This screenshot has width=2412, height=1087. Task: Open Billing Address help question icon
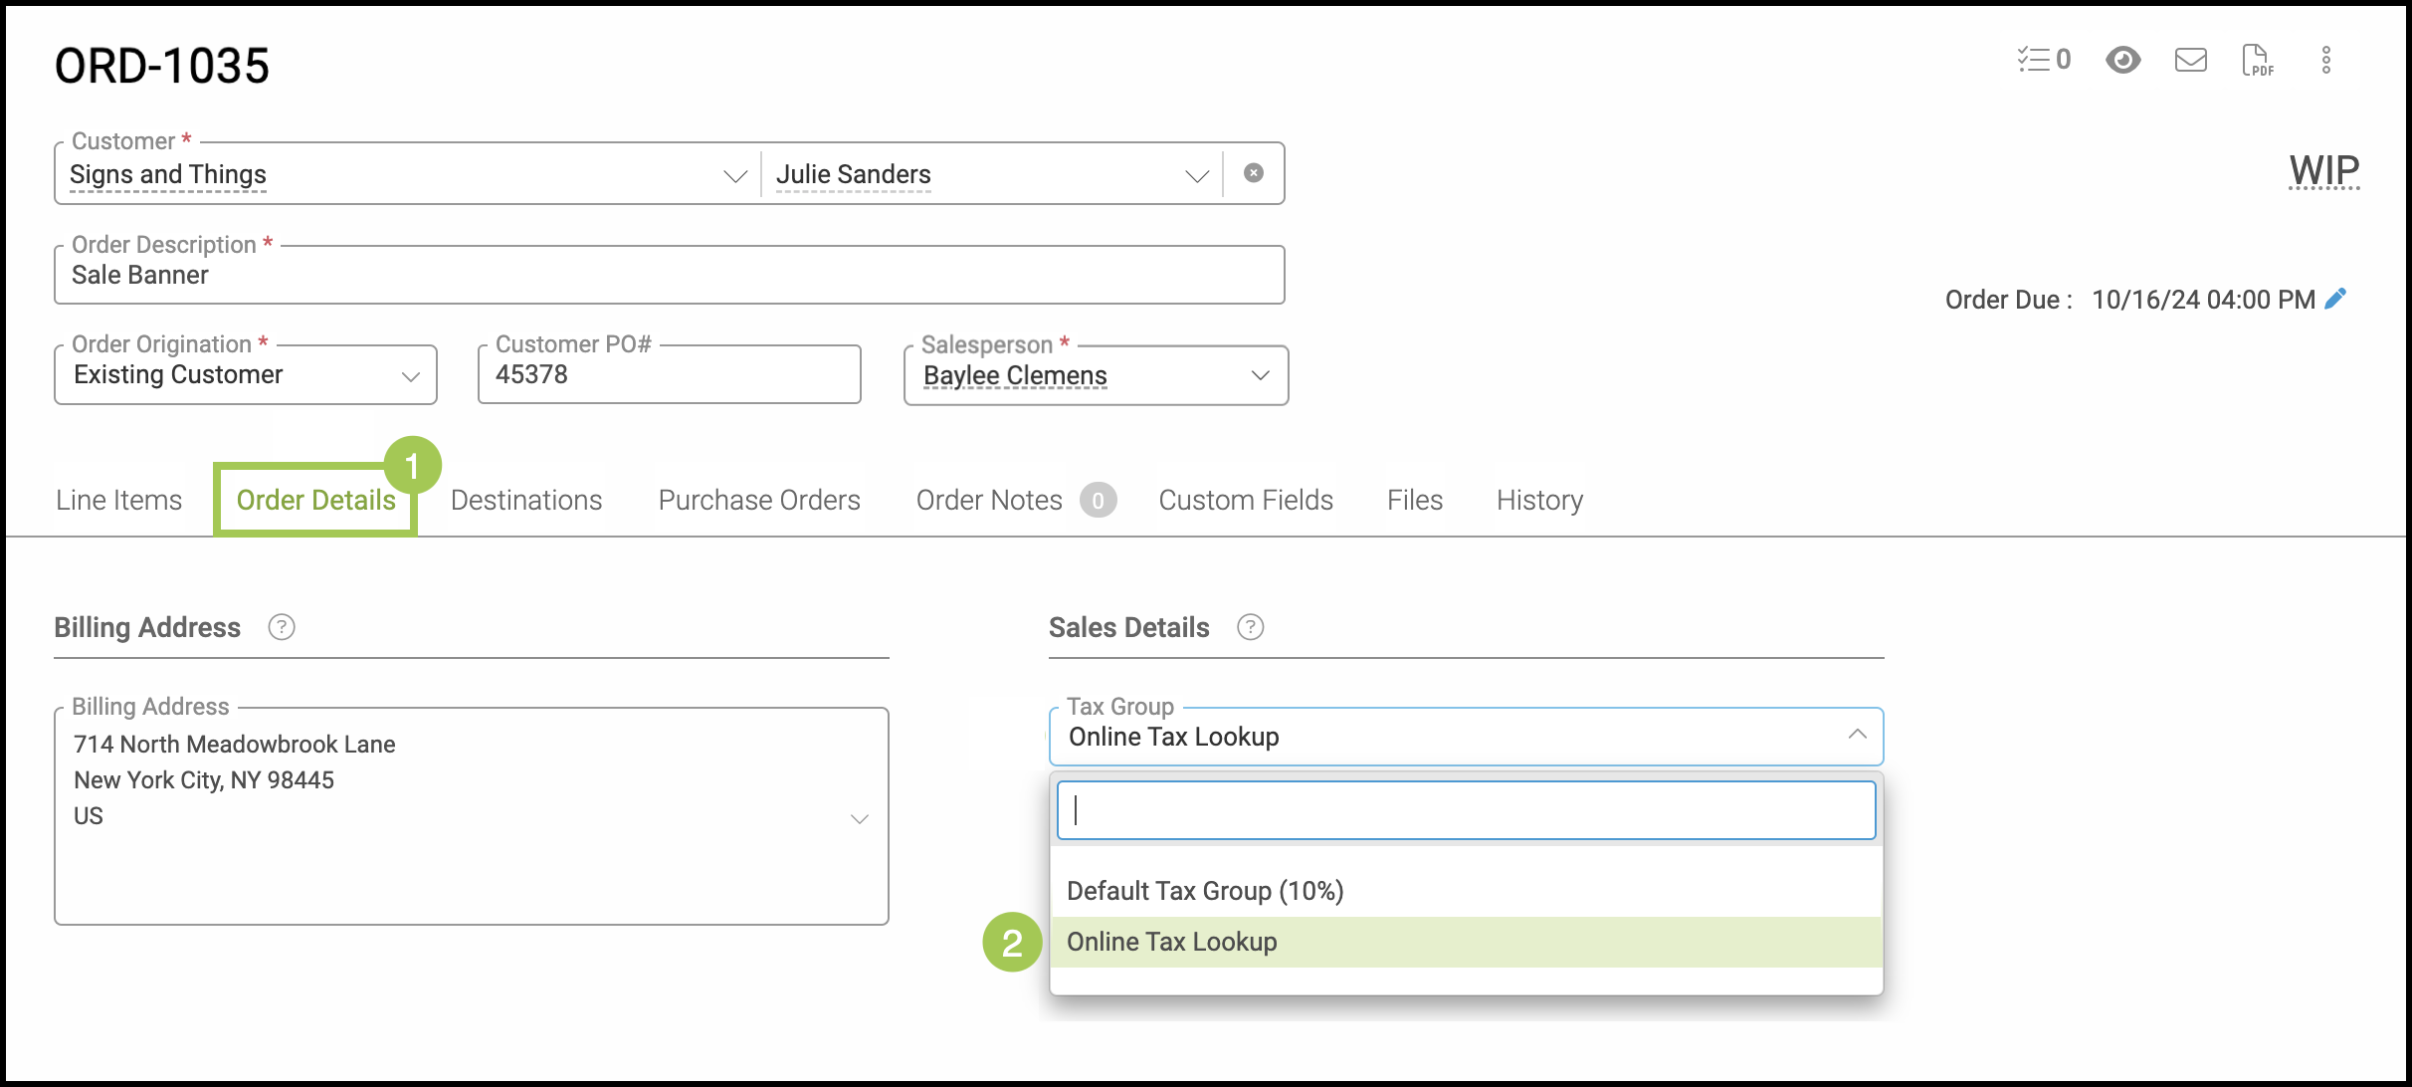tap(282, 627)
